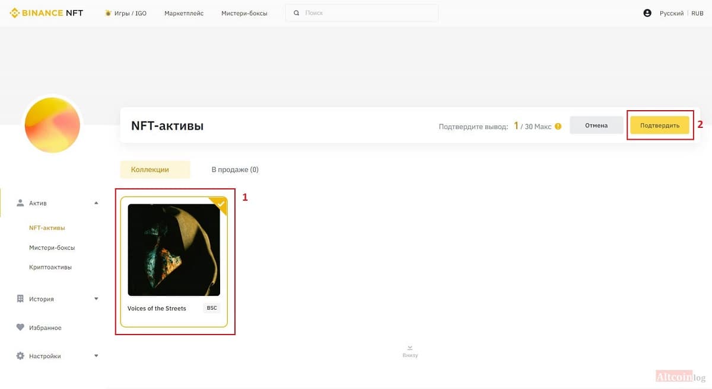Viewport: 712px width, 389px height.
Task: Click the search magnifier icon
Action: pyautogui.click(x=297, y=13)
